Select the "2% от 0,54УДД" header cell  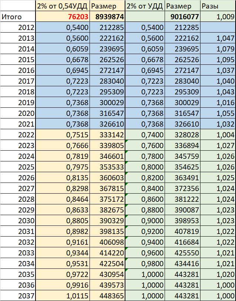coord(63,6)
